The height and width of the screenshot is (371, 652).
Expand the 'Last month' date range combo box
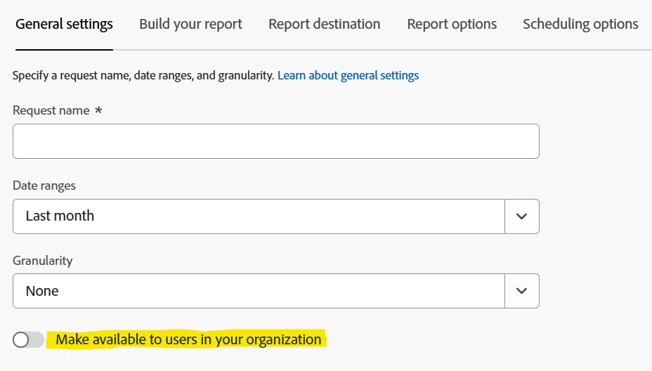259,216
